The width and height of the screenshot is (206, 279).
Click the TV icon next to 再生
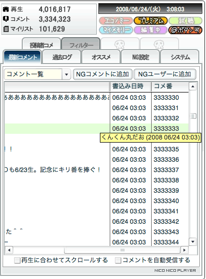[x=6, y=9]
